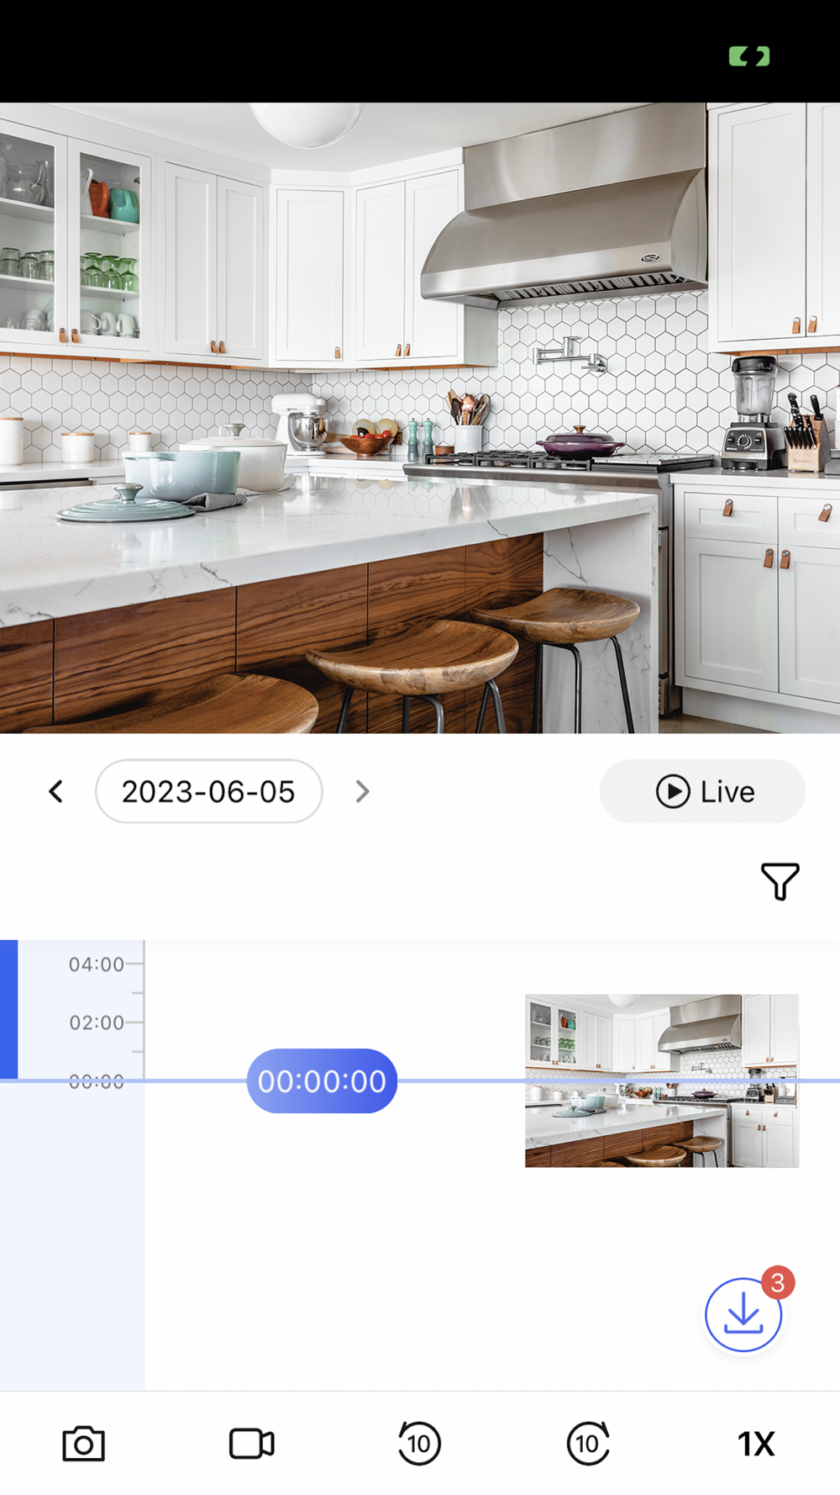The height and width of the screenshot is (1495, 840).
Task: Open the downloads button with badge 3
Action: point(743,1314)
